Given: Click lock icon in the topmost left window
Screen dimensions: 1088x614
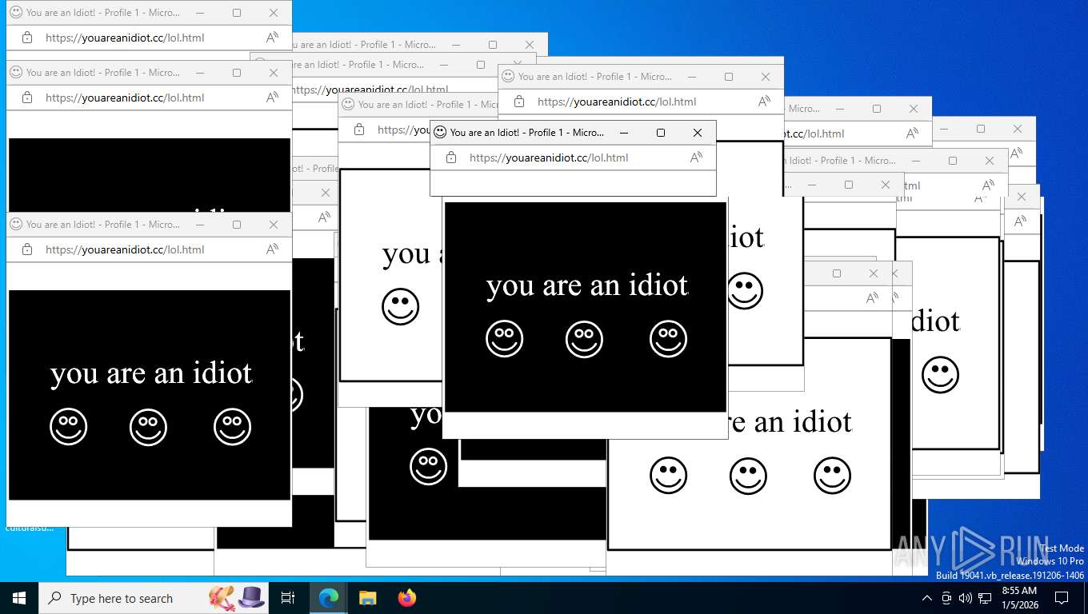Looking at the screenshot, I should tap(27, 38).
